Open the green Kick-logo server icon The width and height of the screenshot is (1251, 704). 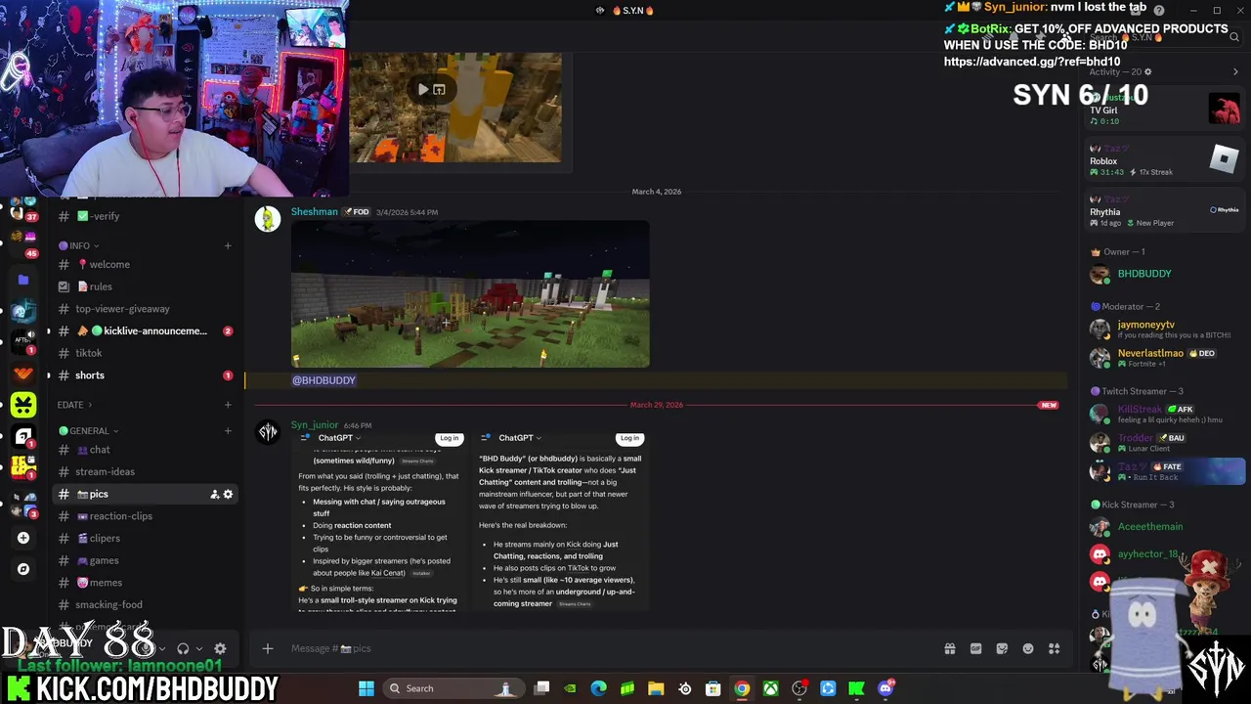23,404
